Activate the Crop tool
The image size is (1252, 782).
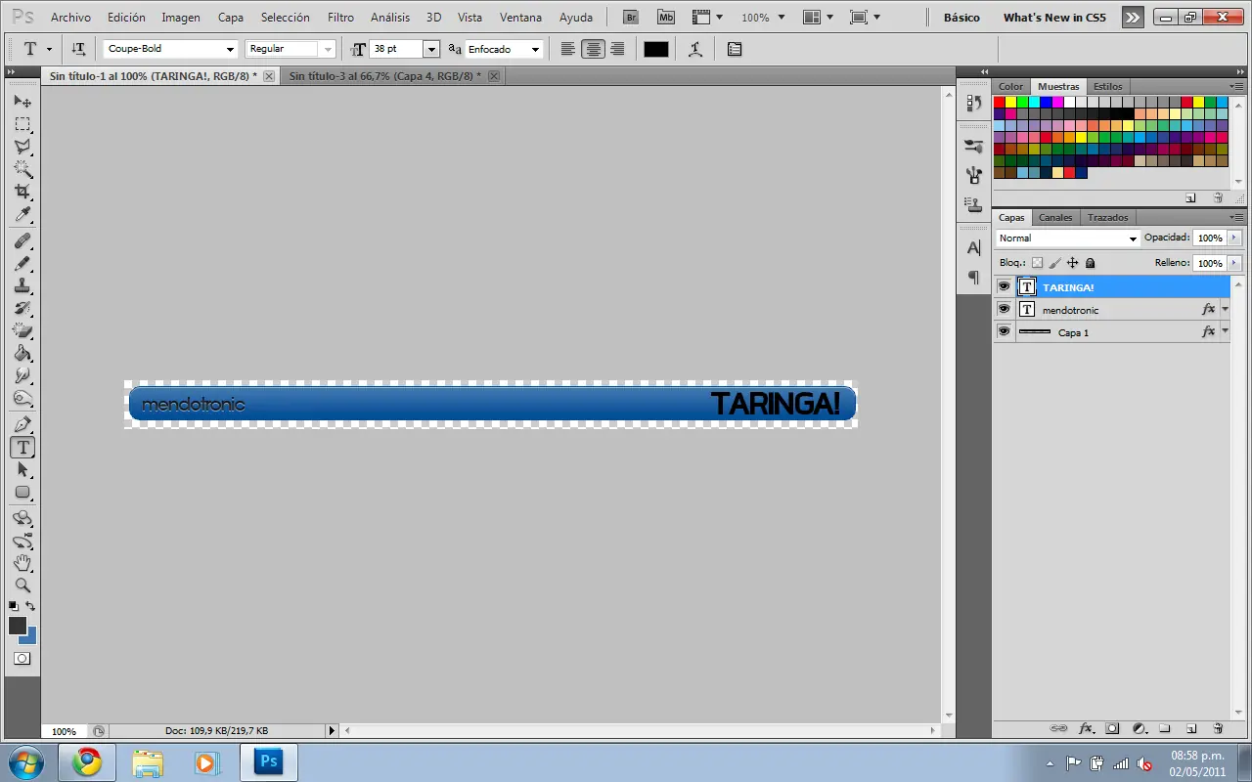(22, 192)
